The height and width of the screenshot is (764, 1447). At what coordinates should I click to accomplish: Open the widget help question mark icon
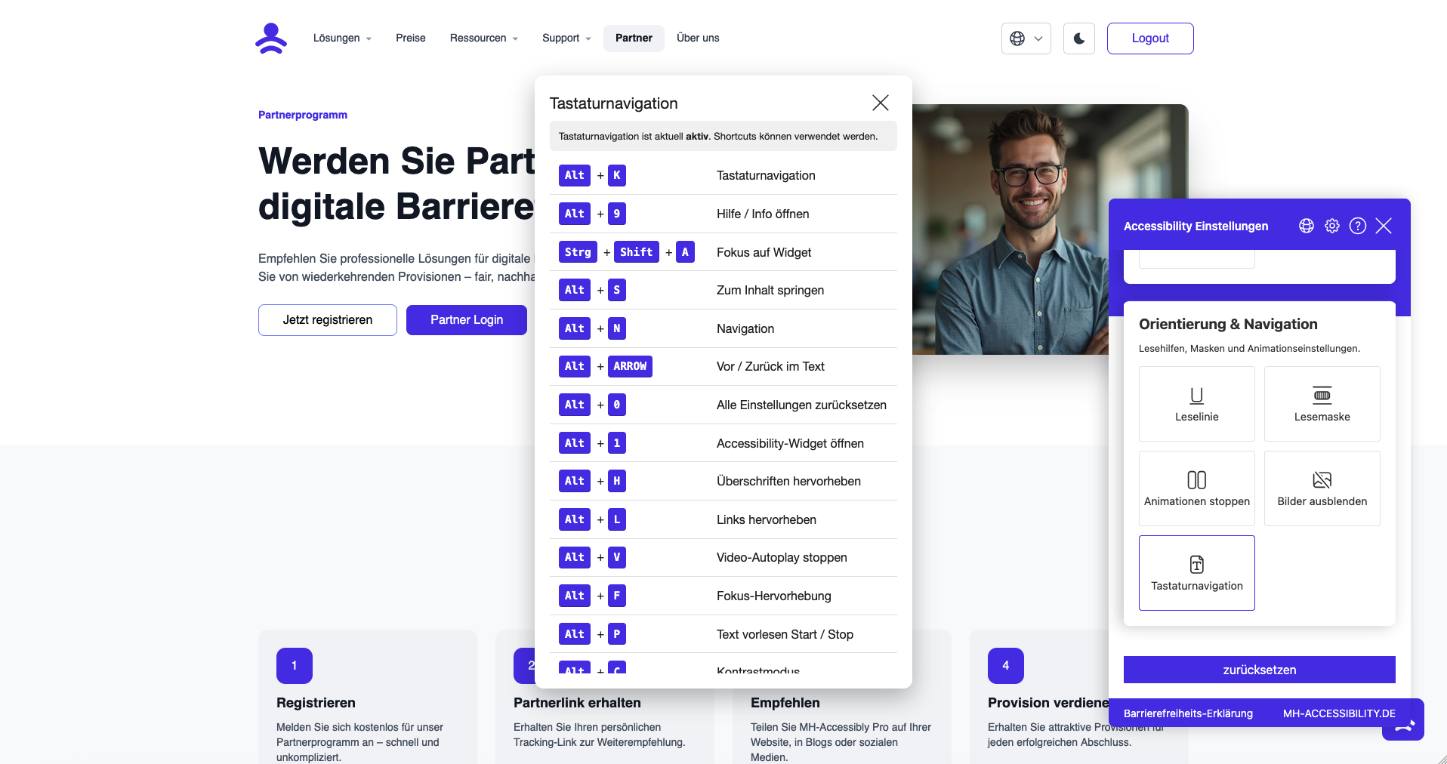pyautogui.click(x=1357, y=226)
